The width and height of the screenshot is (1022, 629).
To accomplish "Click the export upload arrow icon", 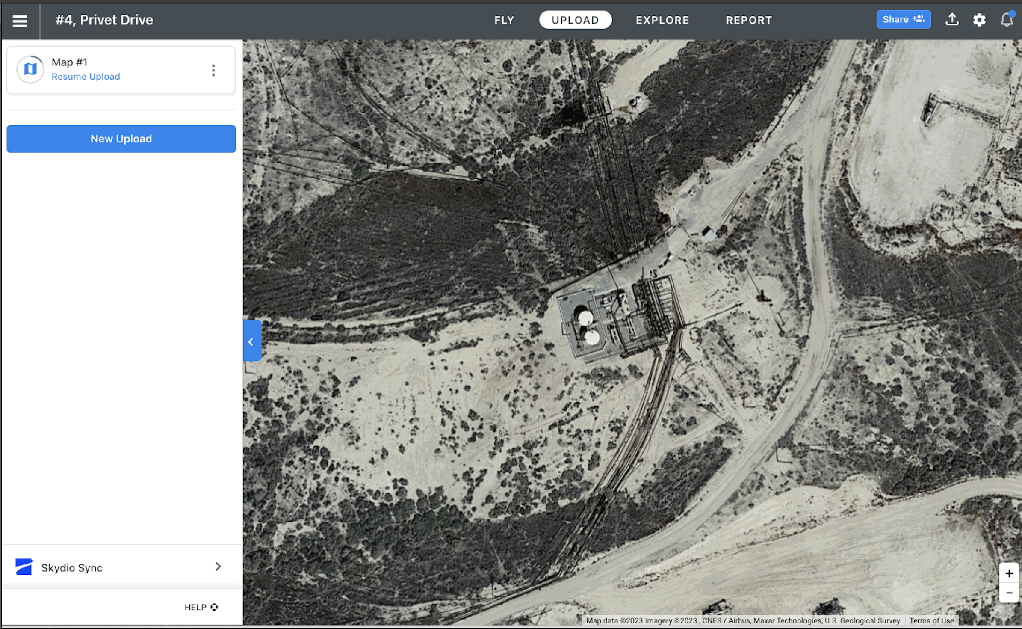I will (x=952, y=19).
